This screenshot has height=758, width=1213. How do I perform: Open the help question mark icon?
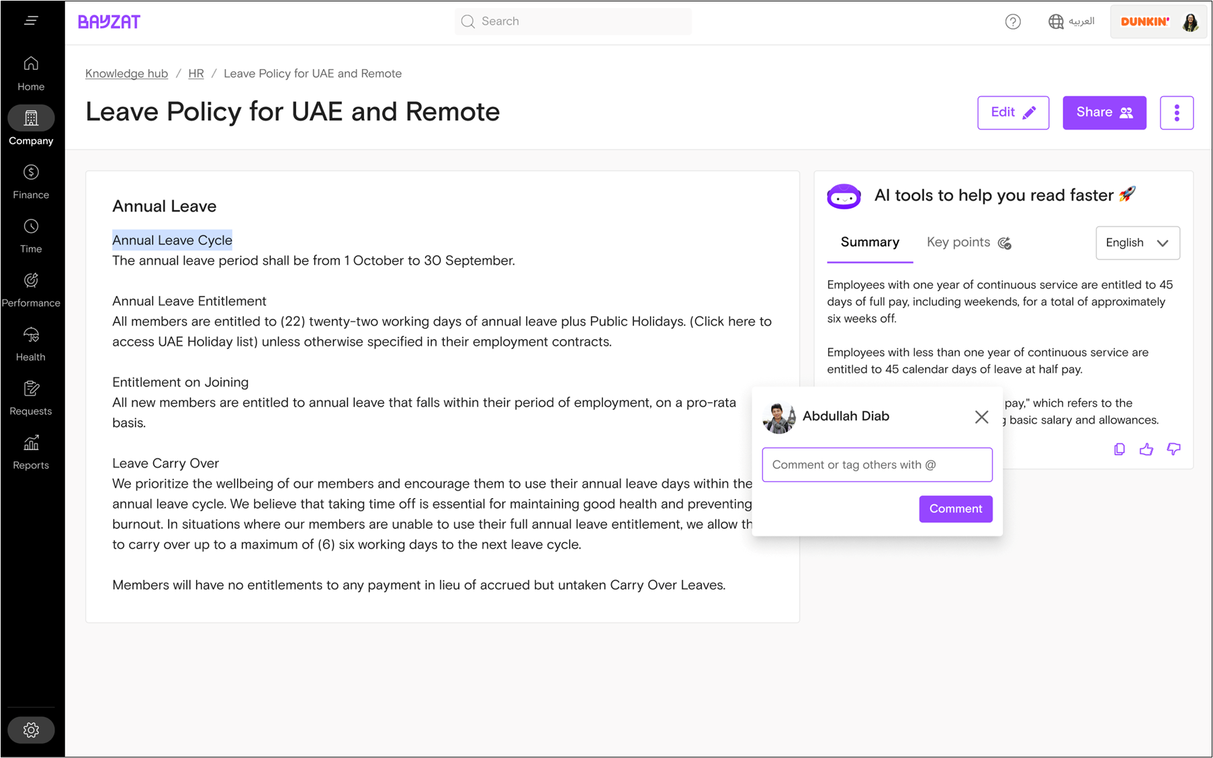tap(1012, 22)
